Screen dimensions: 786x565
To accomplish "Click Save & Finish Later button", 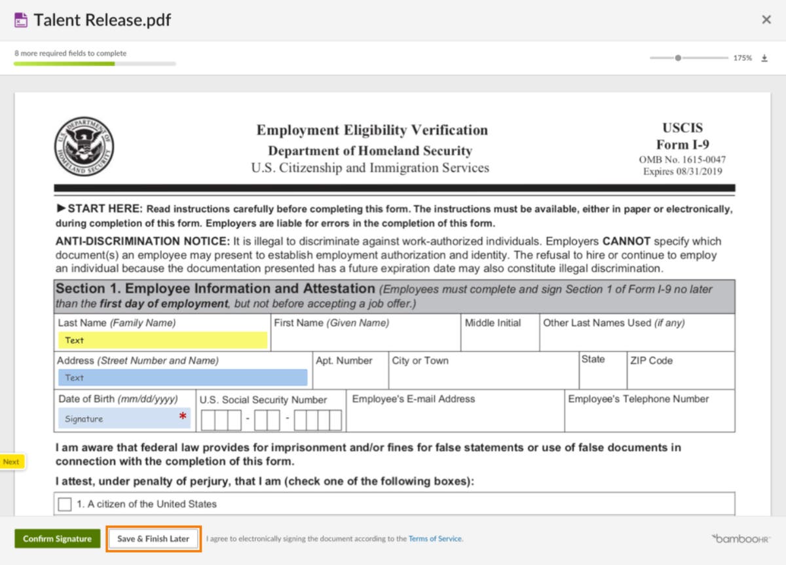I will coord(153,539).
